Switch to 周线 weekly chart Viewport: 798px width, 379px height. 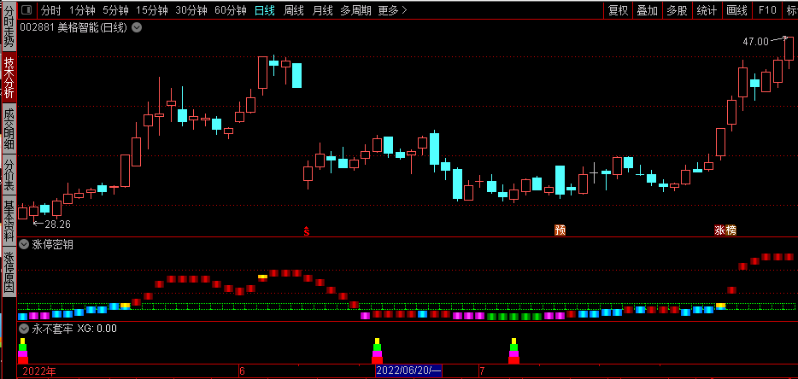pos(294,10)
